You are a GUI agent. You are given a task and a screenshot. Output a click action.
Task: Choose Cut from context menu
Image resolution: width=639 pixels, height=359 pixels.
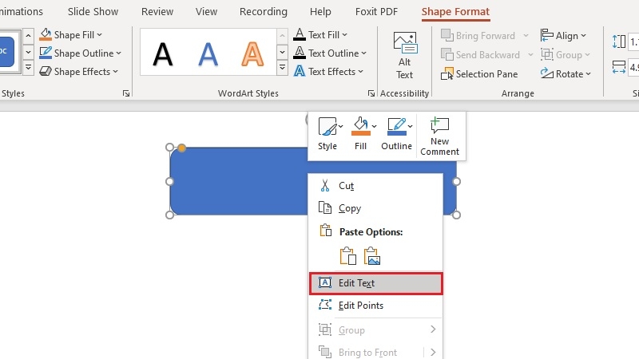click(x=375, y=186)
